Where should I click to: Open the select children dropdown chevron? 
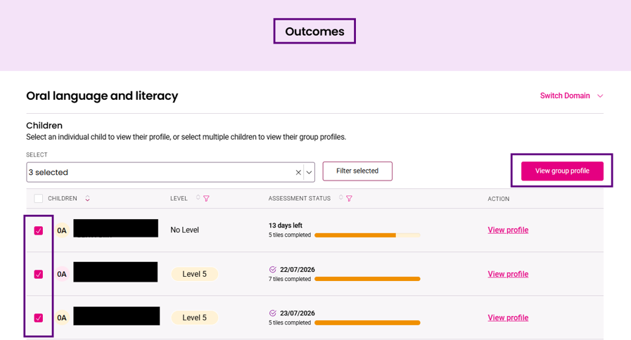(309, 172)
